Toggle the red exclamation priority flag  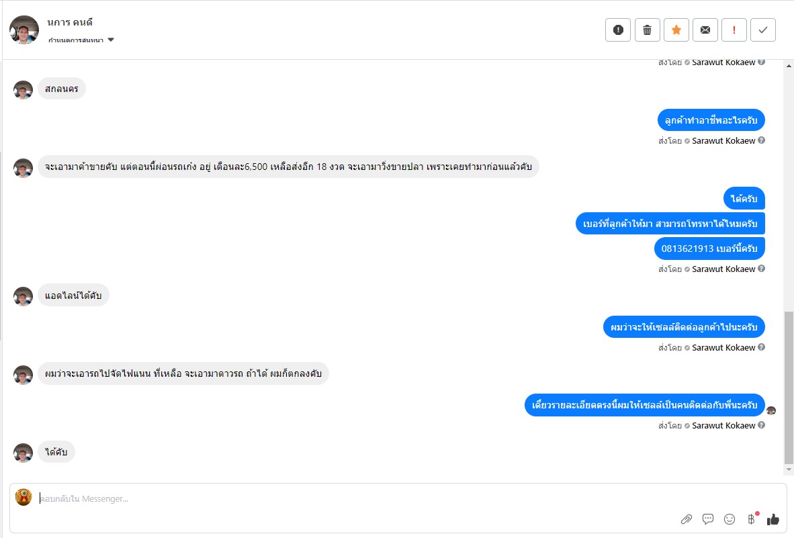pyautogui.click(x=734, y=30)
